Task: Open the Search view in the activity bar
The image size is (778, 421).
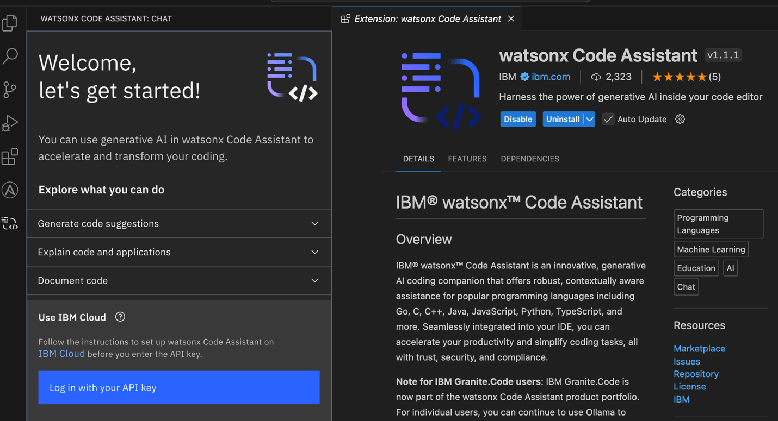Action: pos(10,56)
